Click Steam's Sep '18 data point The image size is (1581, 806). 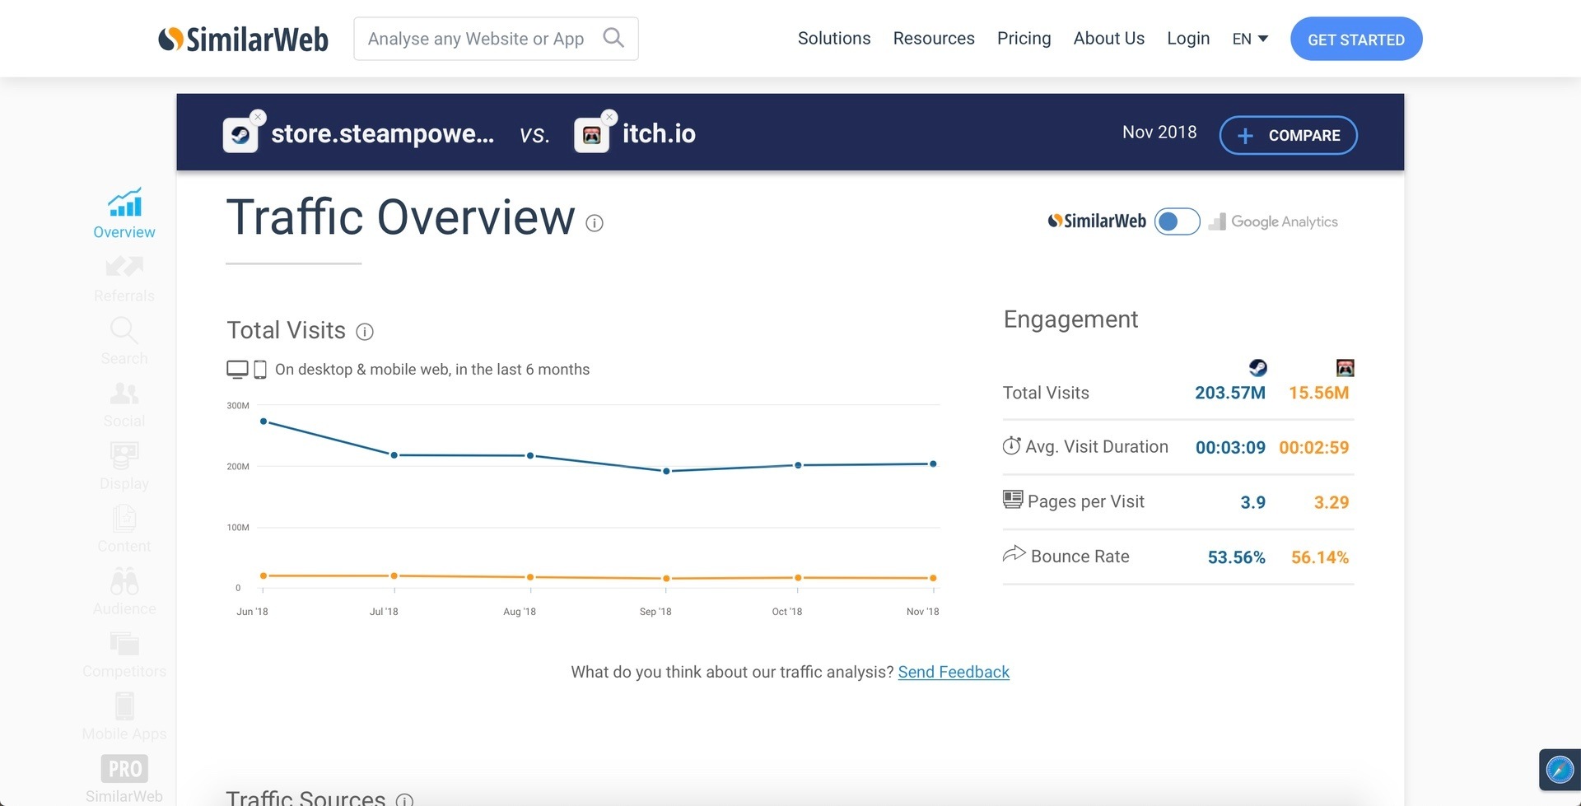[666, 471]
